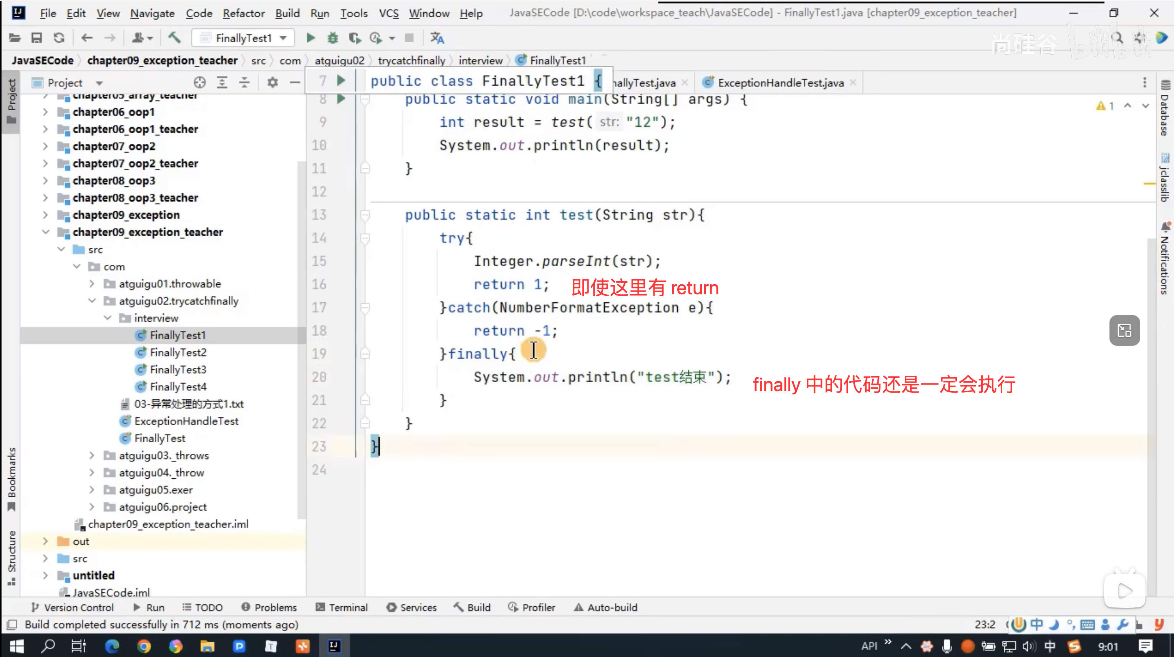Click Select Opened File target icon
The image size is (1174, 657).
(200, 83)
